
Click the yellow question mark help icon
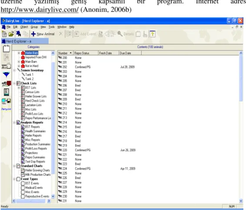pos(153,34)
